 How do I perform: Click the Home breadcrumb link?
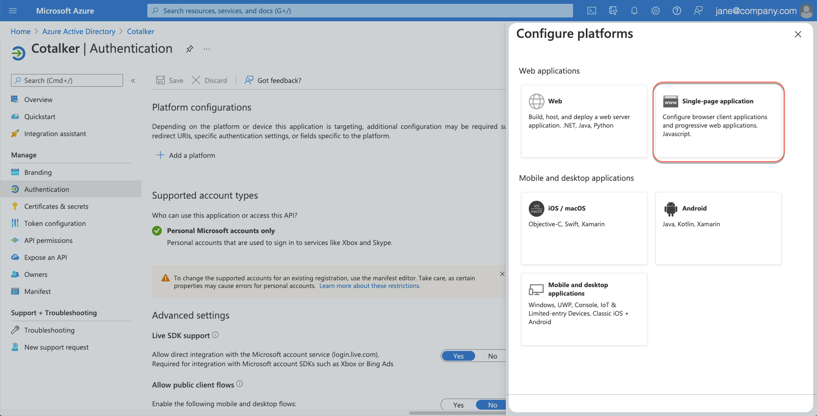(x=20, y=31)
